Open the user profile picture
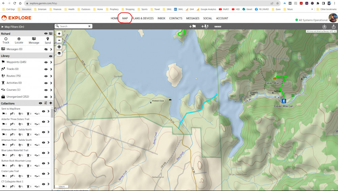The height and width of the screenshot is (191, 338). (x=333, y=18)
